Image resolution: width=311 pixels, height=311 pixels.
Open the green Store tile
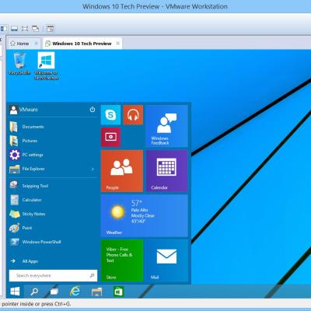[122, 260]
